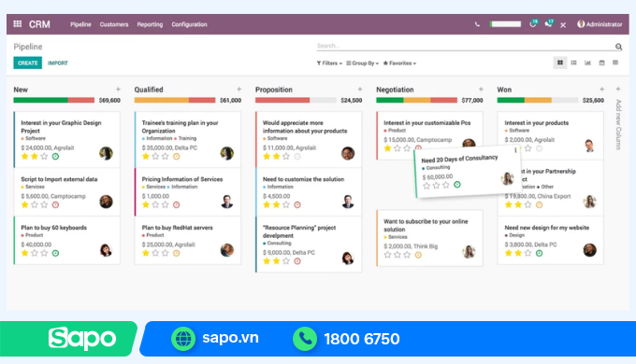Click the CRM app title
This screenshot has width=636, height=364.
(x=39, y=24)
